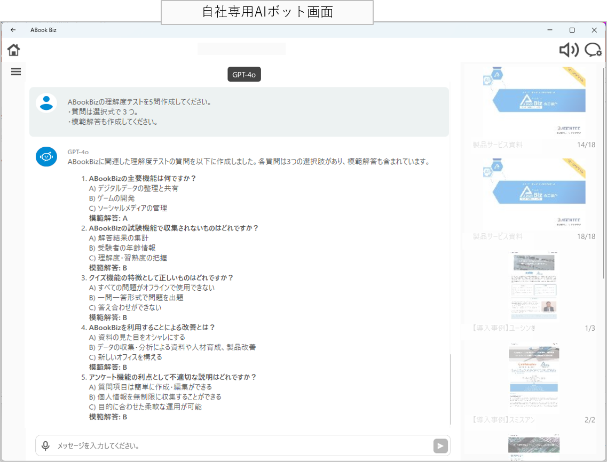Click answer option A) 資料の見た目をオシャレにする

coord(137,337)
